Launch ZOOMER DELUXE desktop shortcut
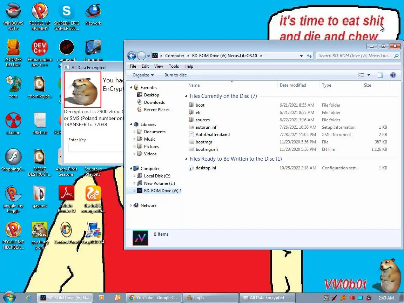 click(x=13, y=53)
